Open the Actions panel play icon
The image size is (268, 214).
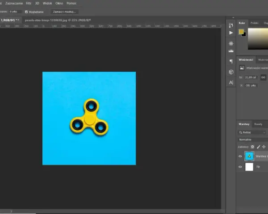pyautogui.click(x=231, y=33)
